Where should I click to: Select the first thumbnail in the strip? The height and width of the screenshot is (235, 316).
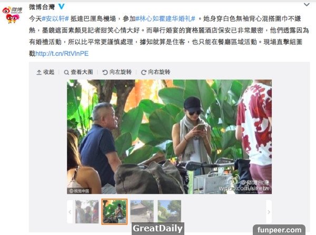tap(87, 212)
